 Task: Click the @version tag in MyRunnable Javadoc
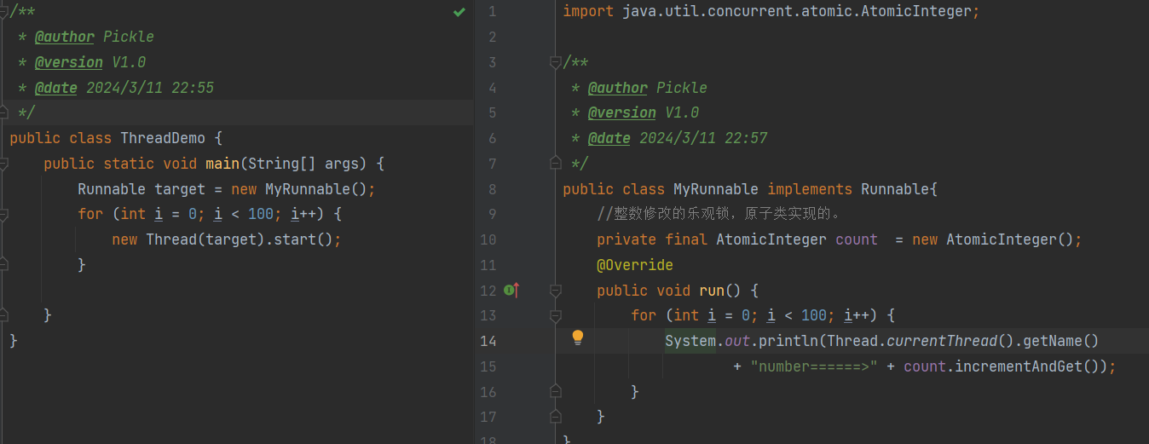pyautogui.click(x=622, y=113)
